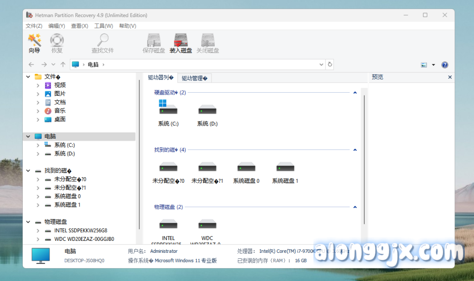Click the refresh button beside address bar
Screen dimensions: 474x281
point(330,65)
